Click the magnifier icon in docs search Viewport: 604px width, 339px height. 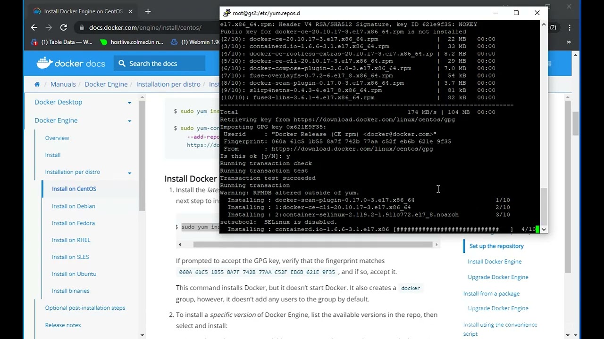(x=122, y=64)
